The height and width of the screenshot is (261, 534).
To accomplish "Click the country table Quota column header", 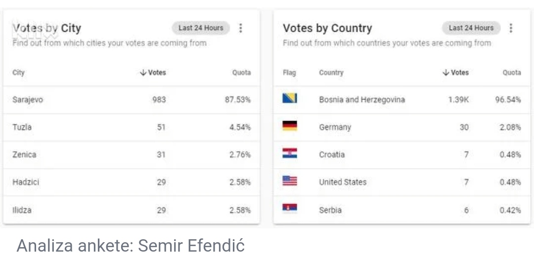I will [x=512, y=73].
